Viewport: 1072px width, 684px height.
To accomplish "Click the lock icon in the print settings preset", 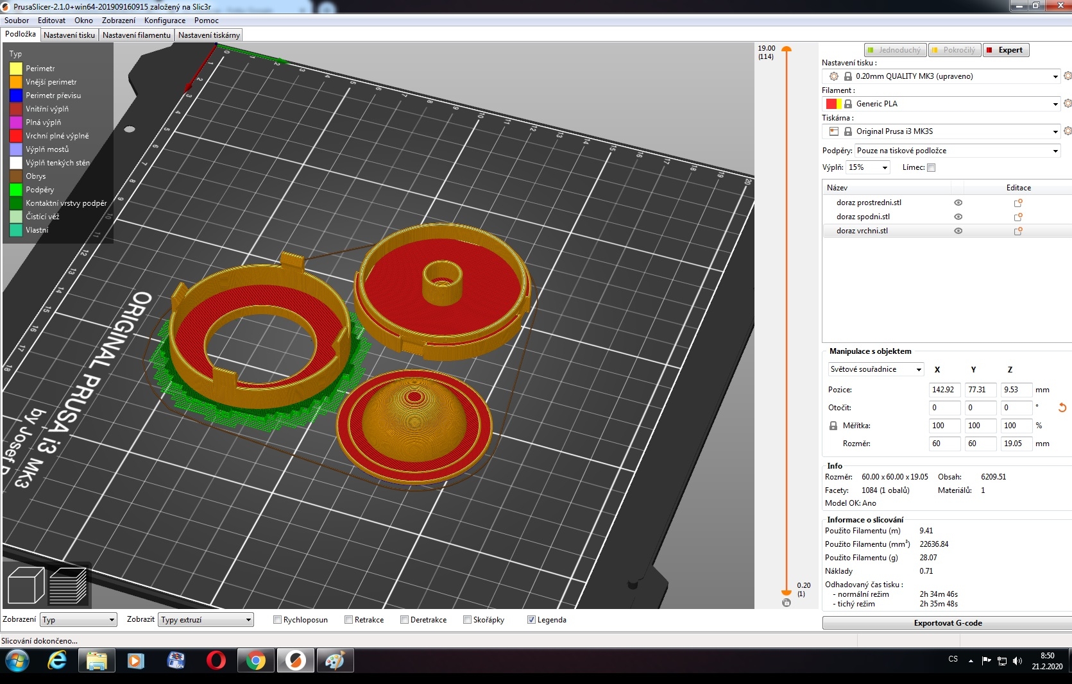I will tap(847, 76).
